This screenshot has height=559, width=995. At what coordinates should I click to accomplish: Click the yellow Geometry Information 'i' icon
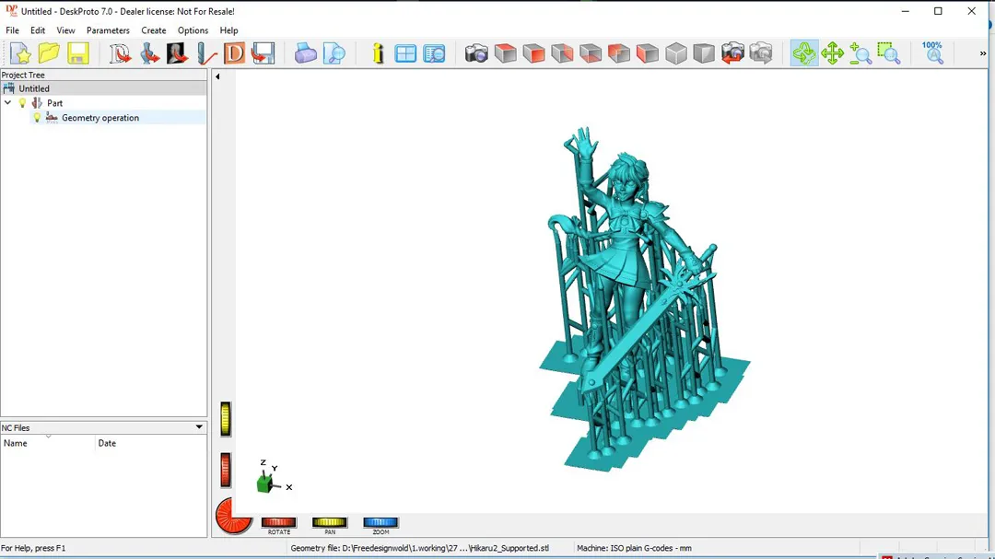coord(379,53)
